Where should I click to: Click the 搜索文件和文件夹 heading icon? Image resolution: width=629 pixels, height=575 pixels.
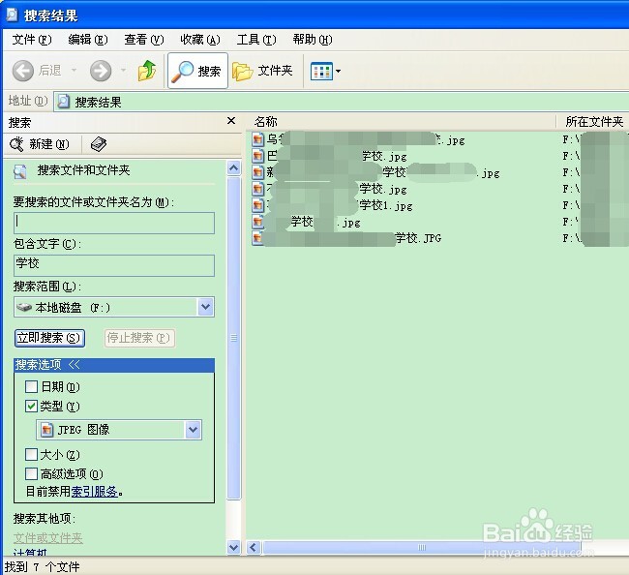[x=20, y=171]
